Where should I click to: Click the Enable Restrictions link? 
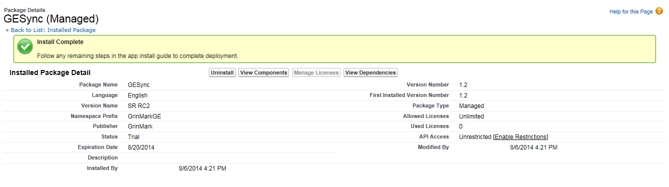tap(521, 137)
